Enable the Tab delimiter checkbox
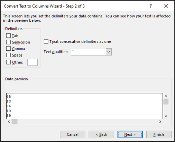Viewport: 175px width, 142px height. click(8, 36)
